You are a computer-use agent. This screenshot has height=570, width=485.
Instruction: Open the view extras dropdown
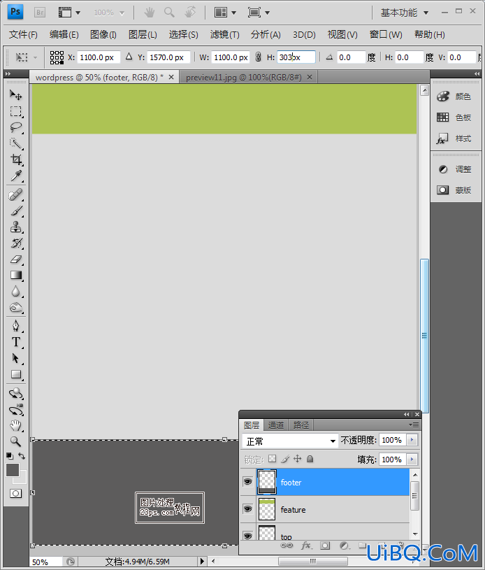point(69,13)
